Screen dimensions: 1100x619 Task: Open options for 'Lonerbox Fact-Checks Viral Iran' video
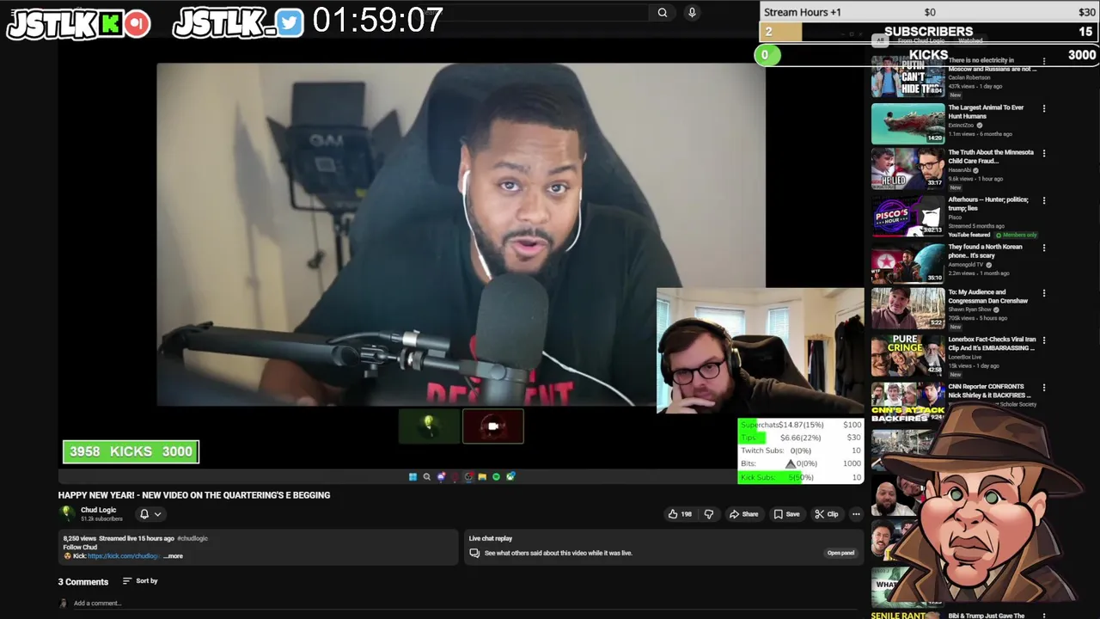point(1044,340)
